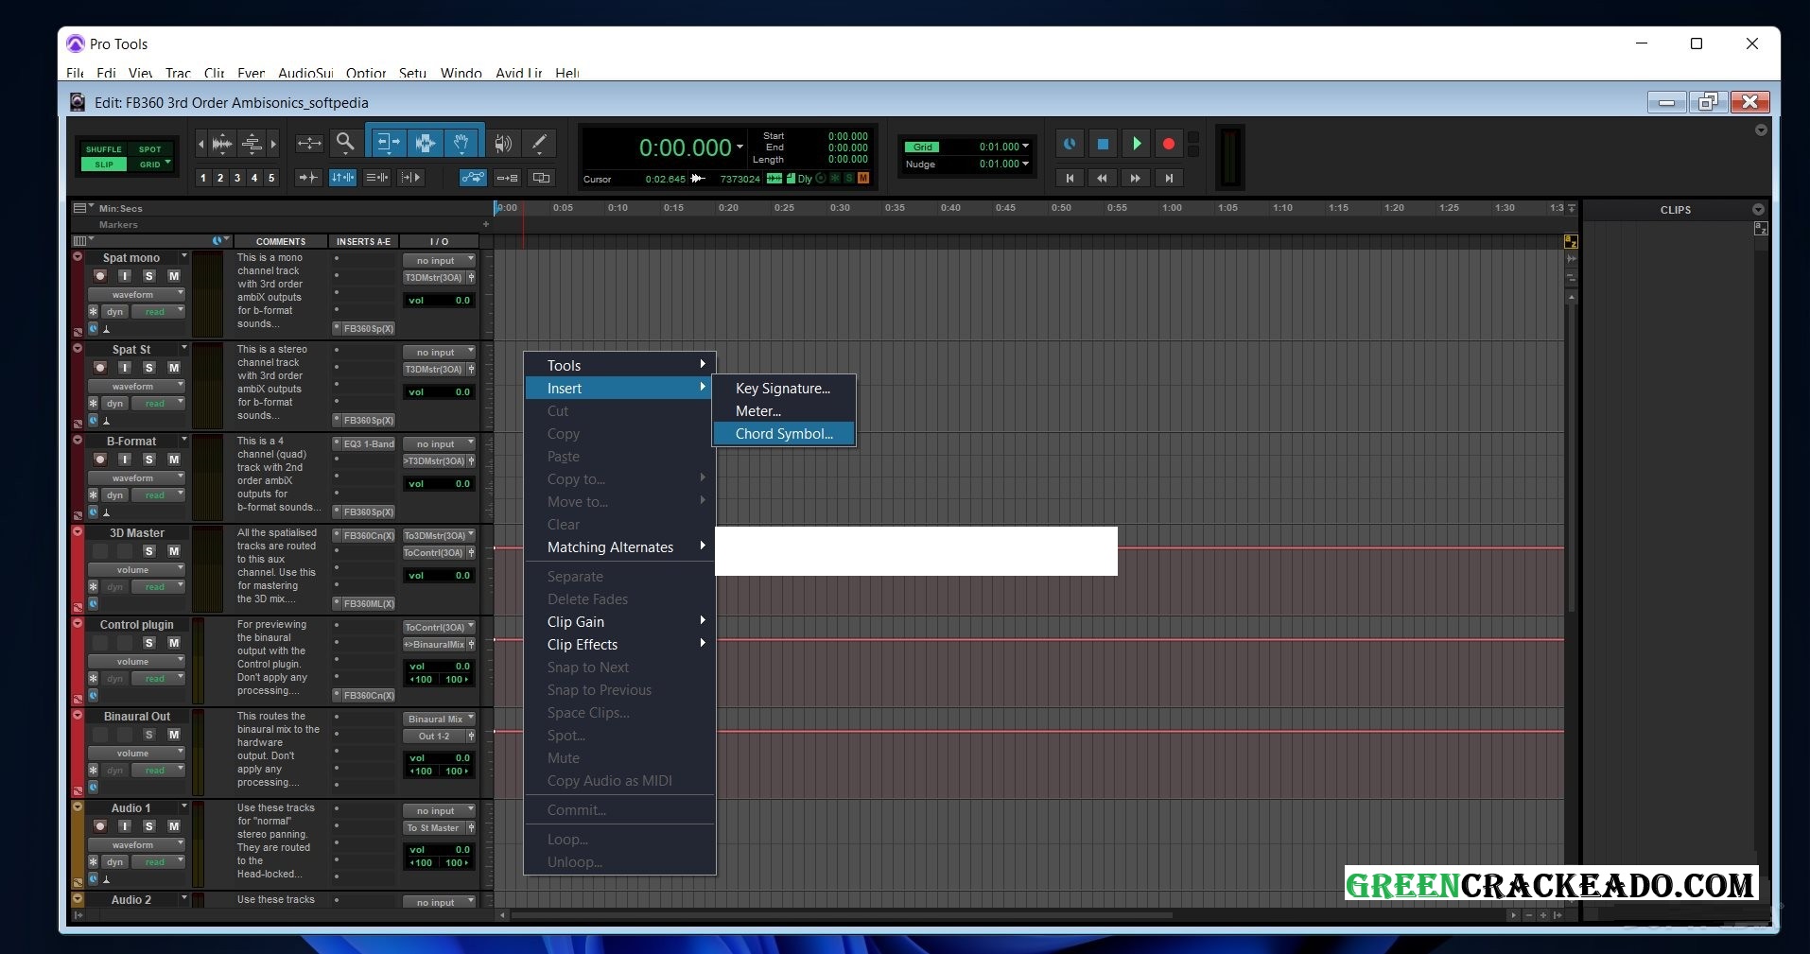Viewport: 1810px width, 954px height.
Task: Record-arm the B-Format track
Action: click(x=100, y=460)
